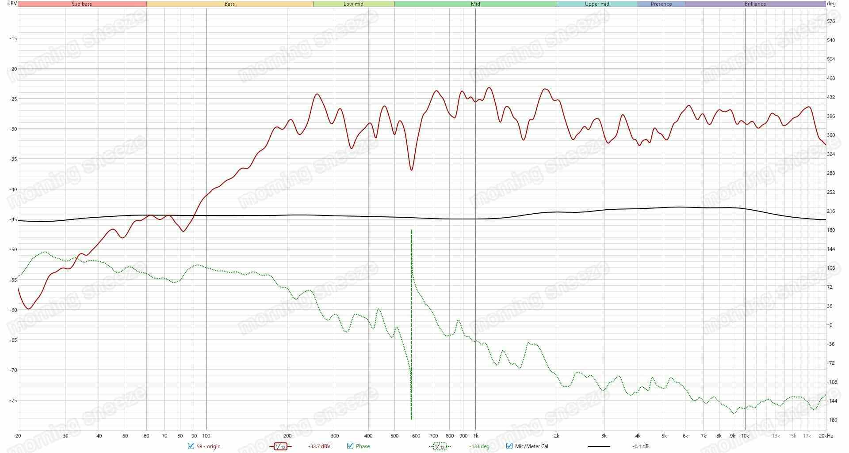Screen dimensions: 849x453
Task: Click the 20kHz frequency axis label
Action: pyautogui.click(x=826, y=436)
